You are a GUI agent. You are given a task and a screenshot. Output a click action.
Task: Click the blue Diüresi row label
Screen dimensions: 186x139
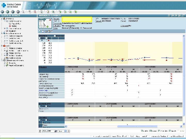[x=43, y=90]
